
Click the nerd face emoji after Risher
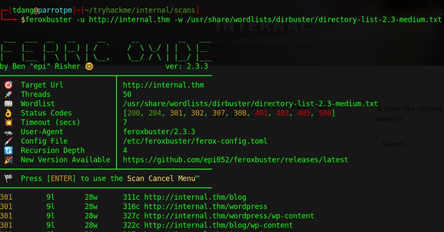coord(89,66)
